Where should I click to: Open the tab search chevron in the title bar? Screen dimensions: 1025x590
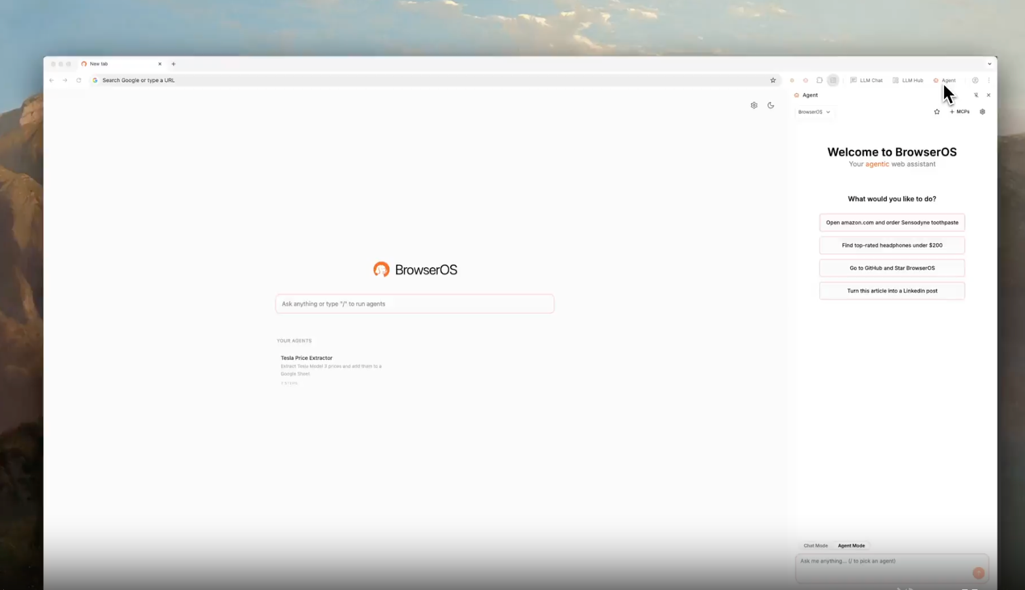tap(989, 64)
